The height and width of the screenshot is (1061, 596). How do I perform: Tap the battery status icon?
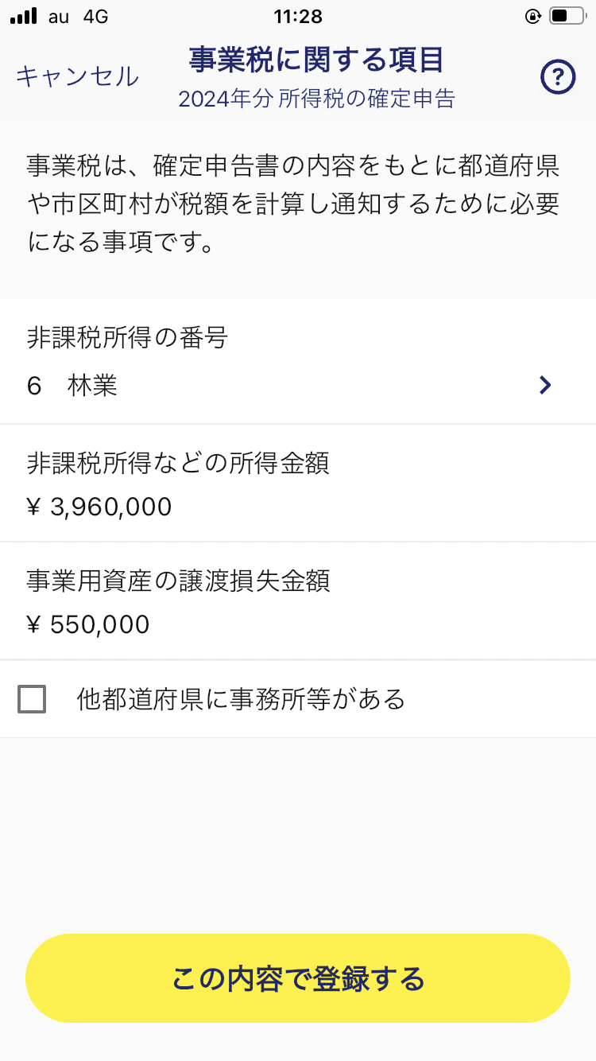coord(567,16)
